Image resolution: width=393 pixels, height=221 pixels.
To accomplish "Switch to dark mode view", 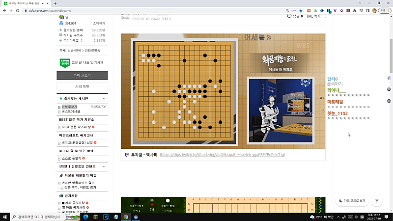I will coord(352,201).
